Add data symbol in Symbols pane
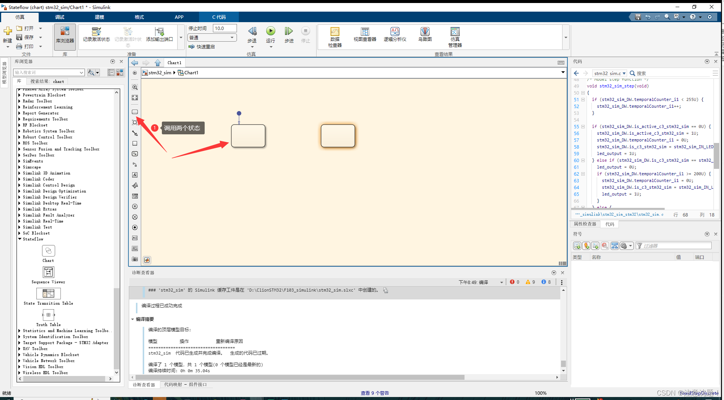Image resolution: width=724 pixels, height=400 pixels. coord(577,246)
